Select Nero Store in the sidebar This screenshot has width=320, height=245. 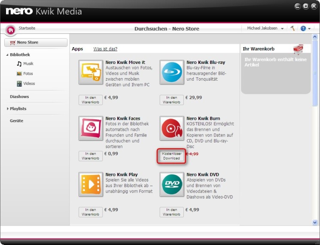click(36, 42)
